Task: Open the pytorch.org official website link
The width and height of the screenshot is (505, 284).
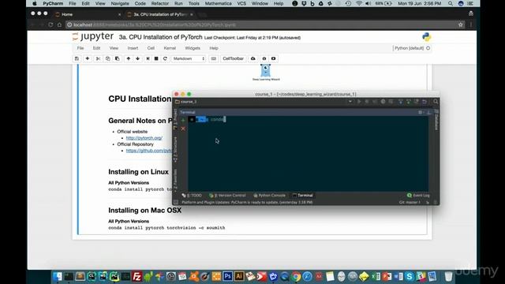Action: [144, 138]
